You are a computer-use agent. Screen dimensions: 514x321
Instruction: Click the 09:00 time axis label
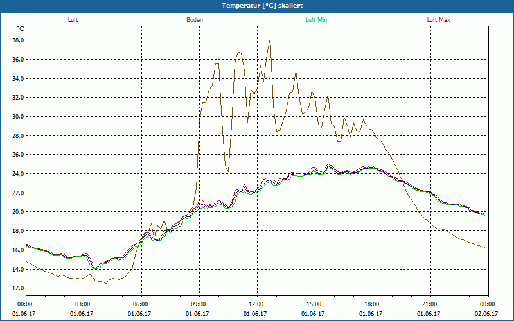[199, 304]
